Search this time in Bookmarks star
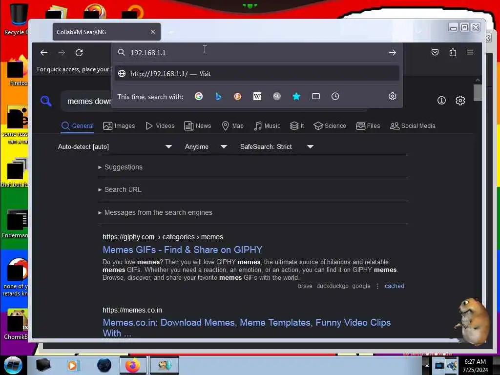The width and height of the screenshot is (500, 375). 296,96
